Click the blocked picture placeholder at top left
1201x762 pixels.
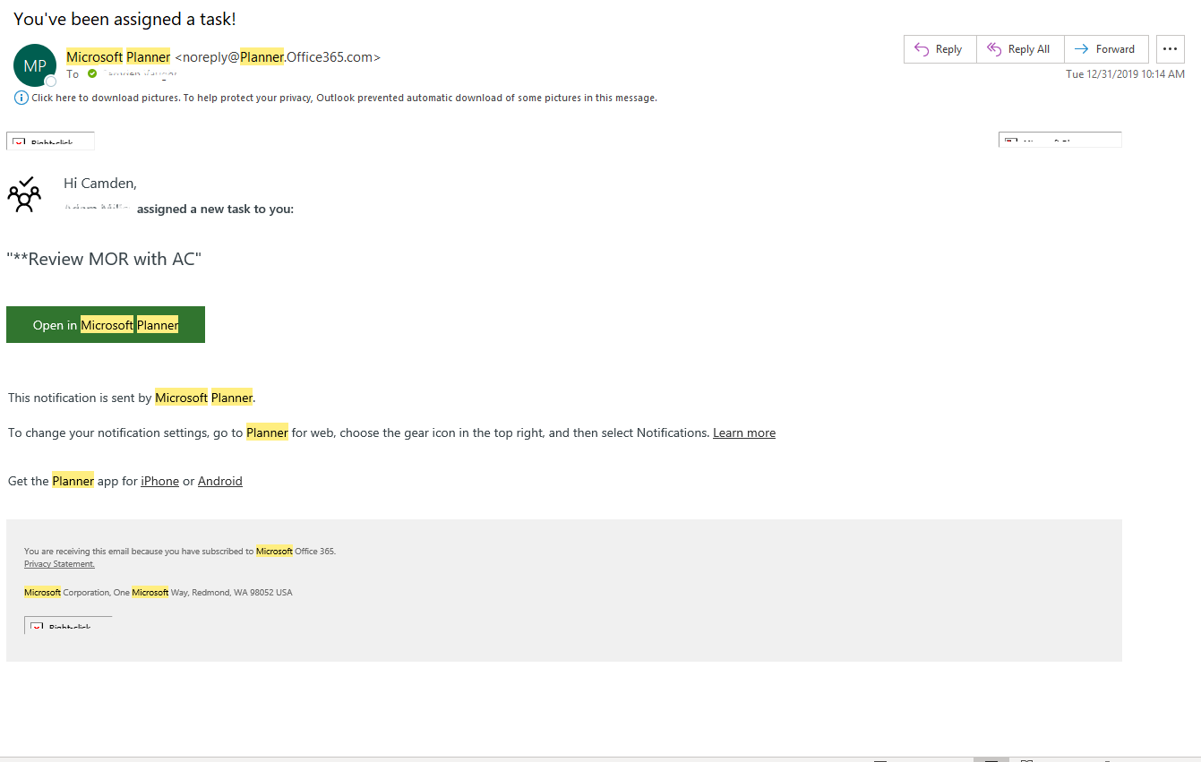[x=50, y=141]
